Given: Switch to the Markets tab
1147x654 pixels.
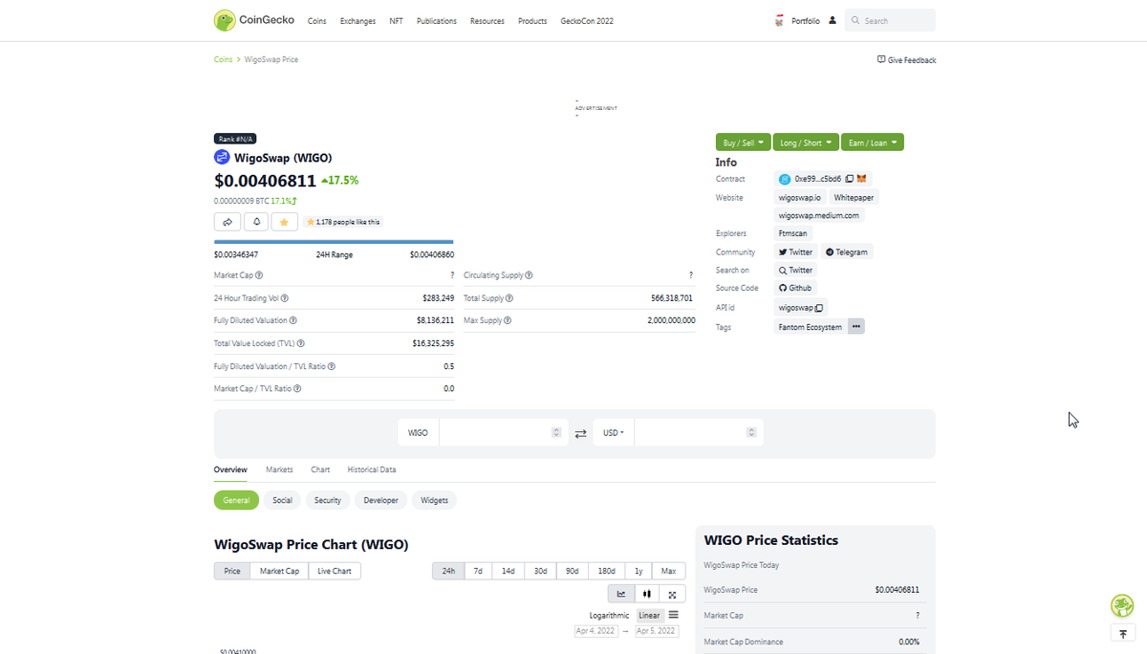Looking at the screenshot, I should (279, 469).
